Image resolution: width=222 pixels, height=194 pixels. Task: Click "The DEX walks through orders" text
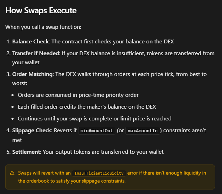point(94,74)
